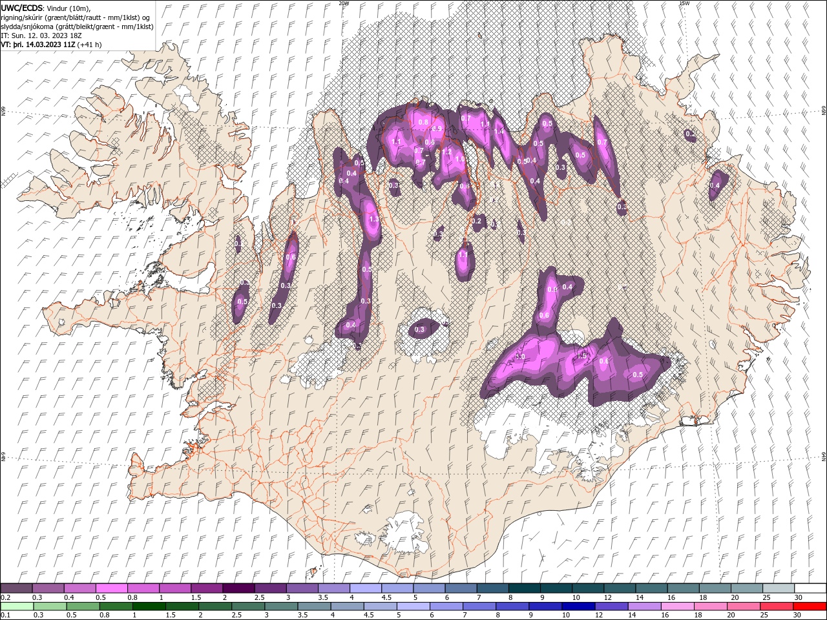
Task: Pick the lower legend violet swatch starting at 12
Action: [611, 606]
